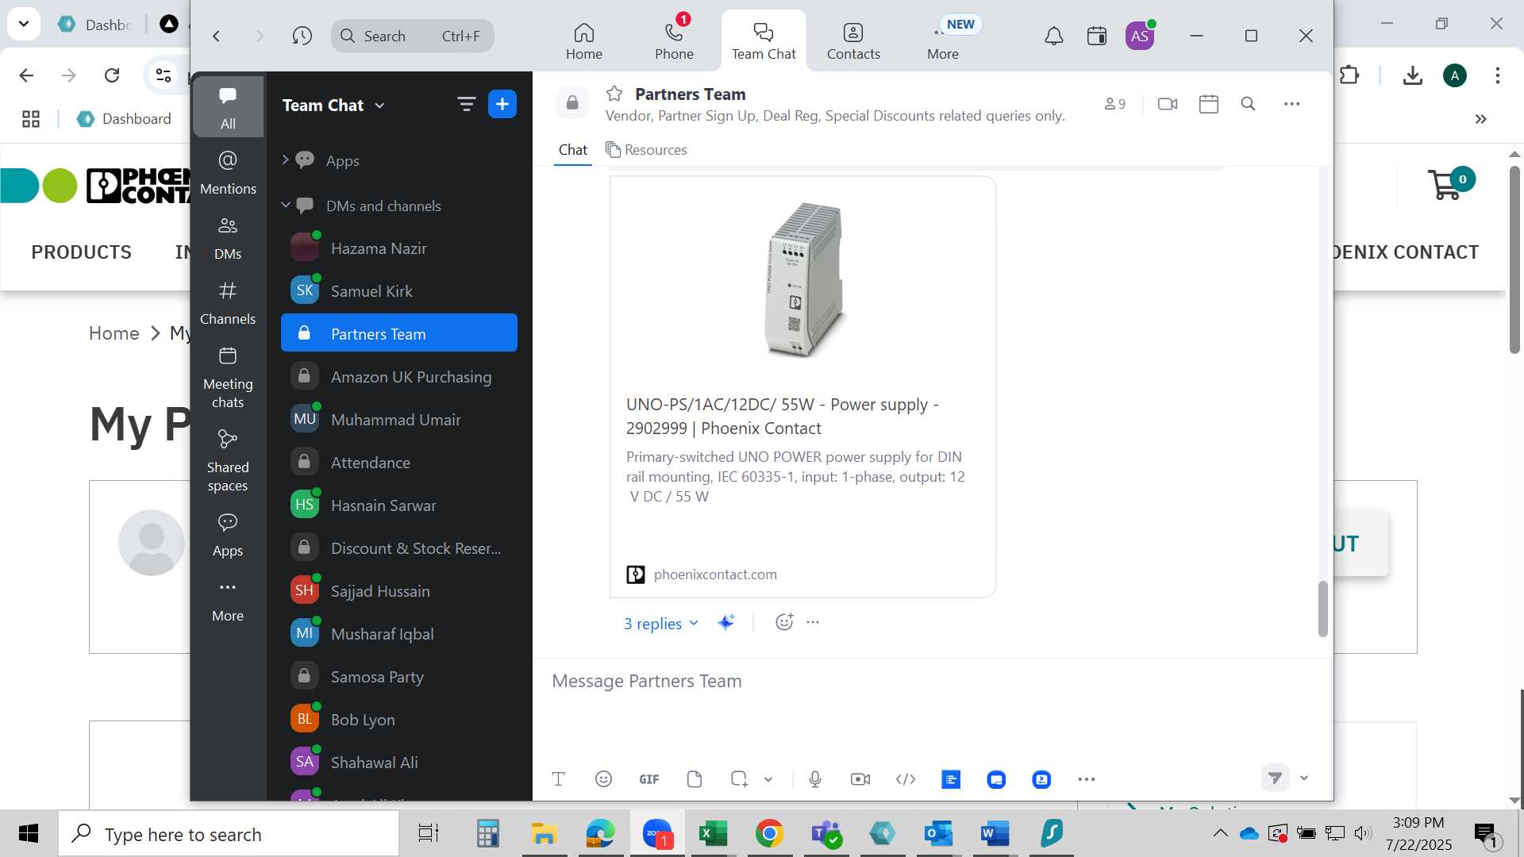Image resolution: width=1524 pixels, height=857 pixels.
Task: Open AI Companion sparkle on message
Action: click(725, 623)
